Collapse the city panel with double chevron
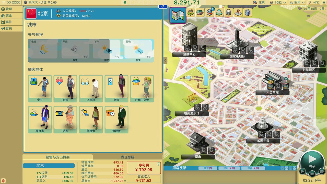Screen dimensions: 327x184 (x=163, y=6)
